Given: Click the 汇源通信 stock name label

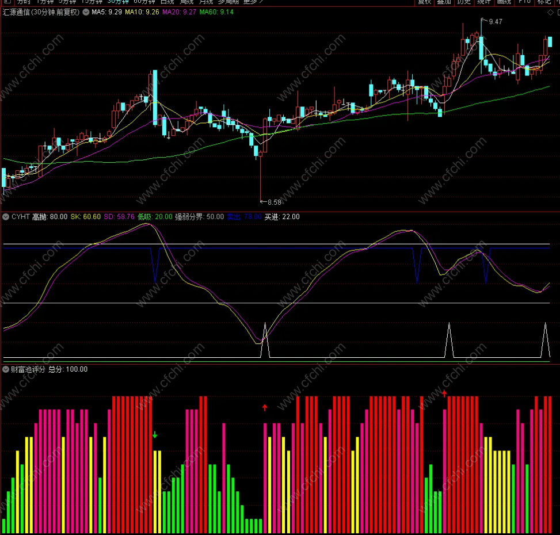Looking at the screenshot, I should 17,12.
